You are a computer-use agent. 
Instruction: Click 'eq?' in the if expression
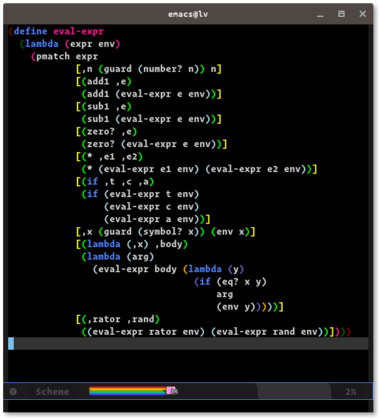[x=230, y=282]
